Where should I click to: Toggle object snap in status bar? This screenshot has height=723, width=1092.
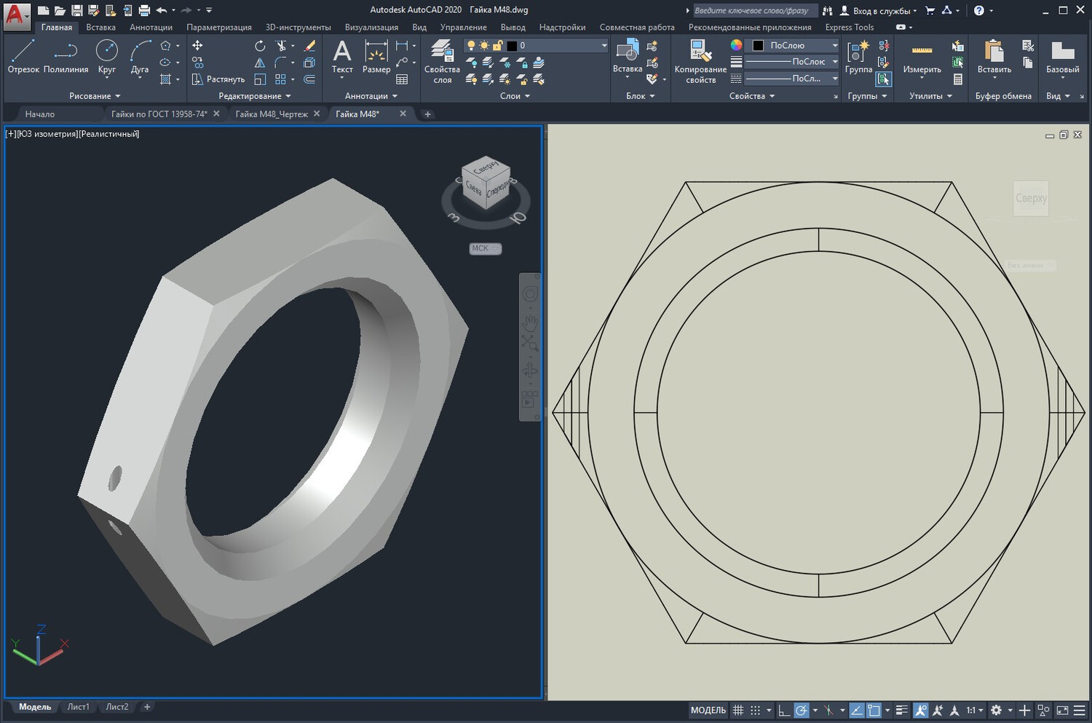[874, 711]
